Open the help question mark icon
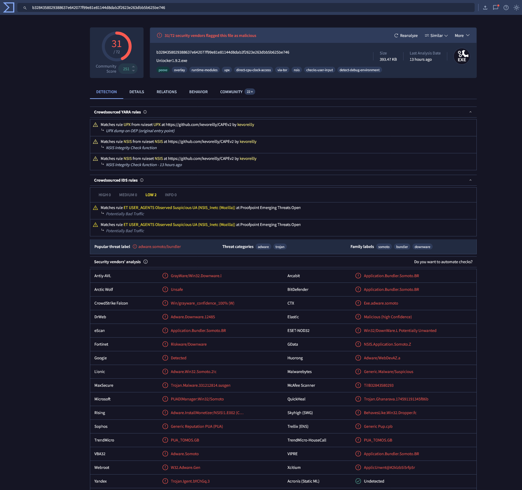The image size is (522, 490). pyautogui.click(x=506, y=8)
